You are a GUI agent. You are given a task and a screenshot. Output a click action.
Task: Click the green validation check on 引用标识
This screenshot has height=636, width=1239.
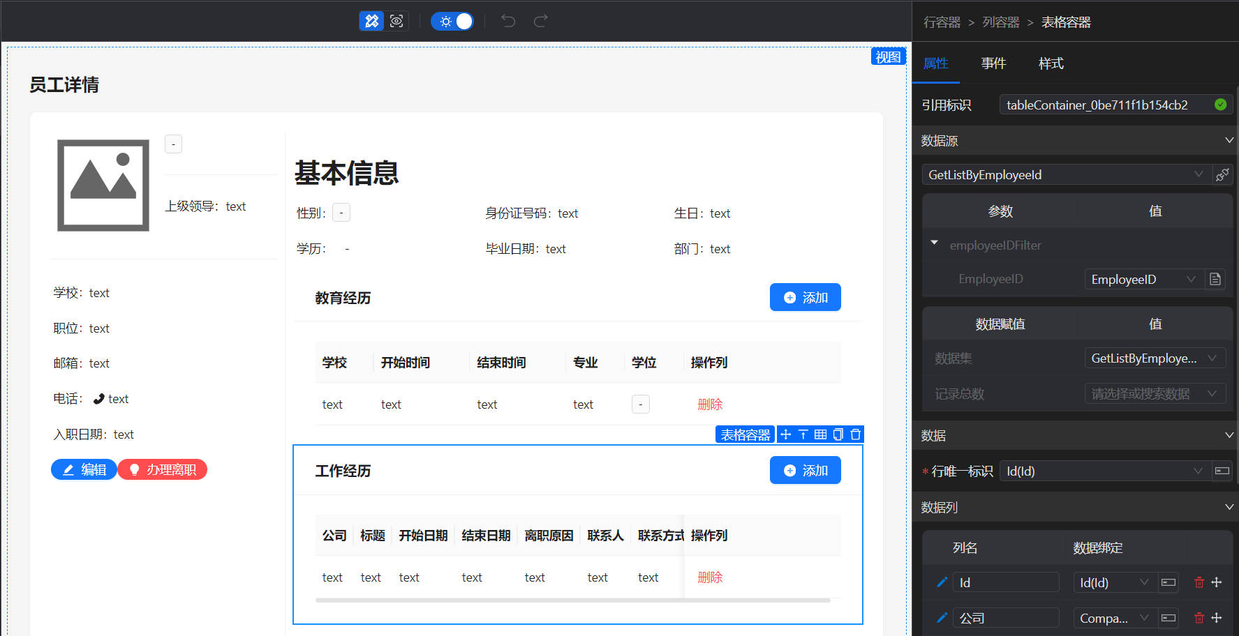tap(1220, 105)
